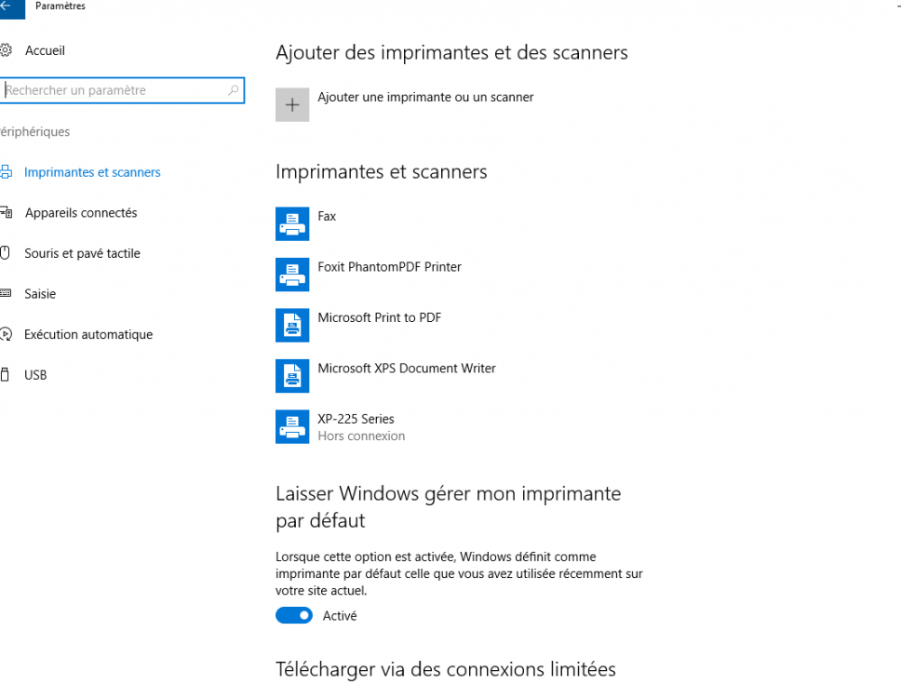Select the Foxit PhantomPDF Printer icon
Screen dimensions: 901x698
[x=292, y=275]
